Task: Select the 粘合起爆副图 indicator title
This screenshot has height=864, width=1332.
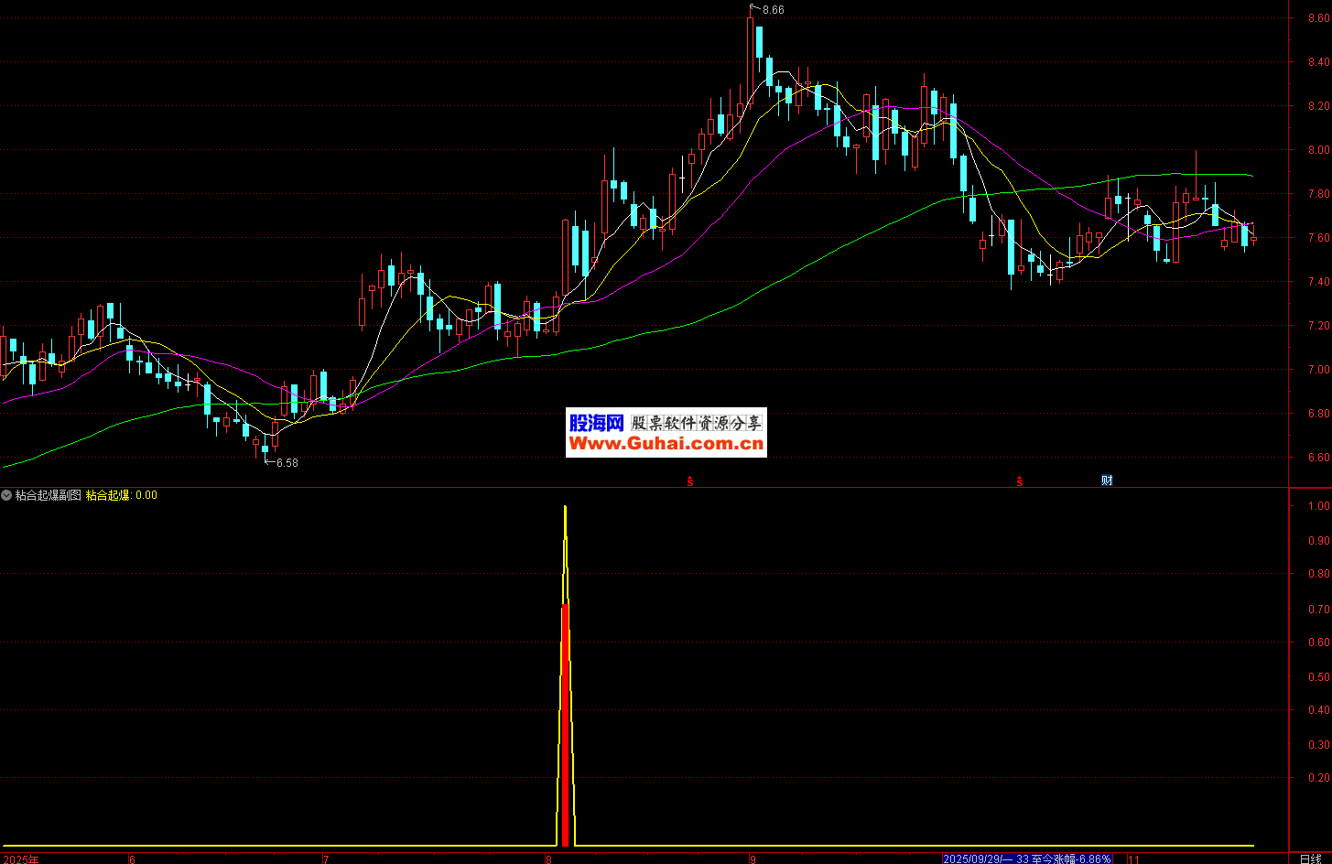Action: click(x=48, y=495)
